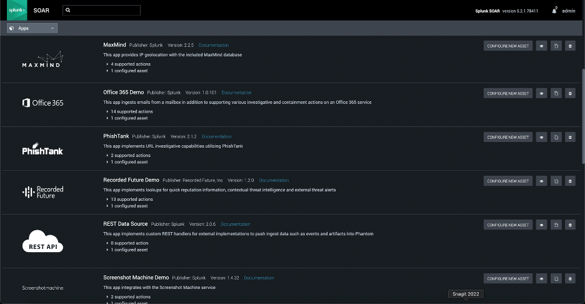Open Office 365 Demo Documentation link
This screenshot has height=304, width=585.
[x=236, y=93]
